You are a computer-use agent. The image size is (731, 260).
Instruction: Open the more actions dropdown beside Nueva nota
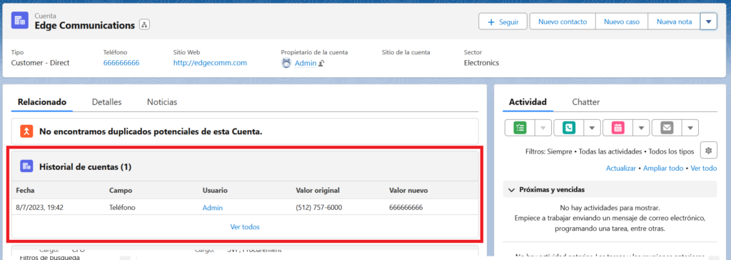pos(709,21)
